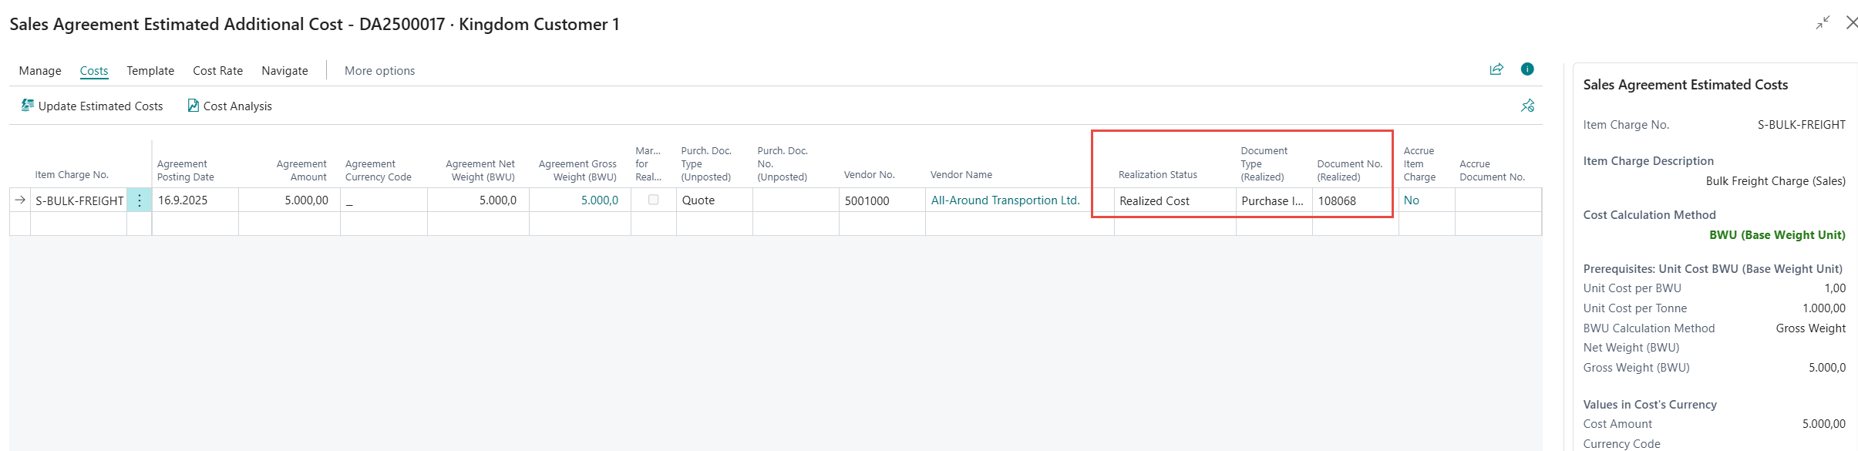
Task: Collapse the dialog with the shrink icon
Action: tap(1823, 23)
